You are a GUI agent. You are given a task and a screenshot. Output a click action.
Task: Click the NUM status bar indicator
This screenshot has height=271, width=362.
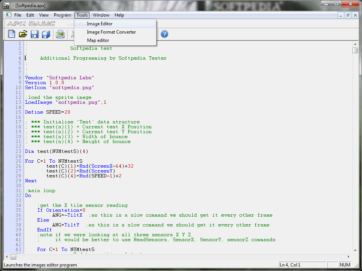[x=345, y=265]
